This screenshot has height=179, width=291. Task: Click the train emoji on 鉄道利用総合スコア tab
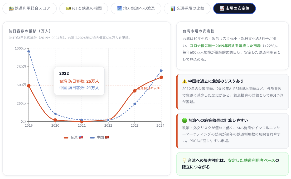[x=11, y=8]
